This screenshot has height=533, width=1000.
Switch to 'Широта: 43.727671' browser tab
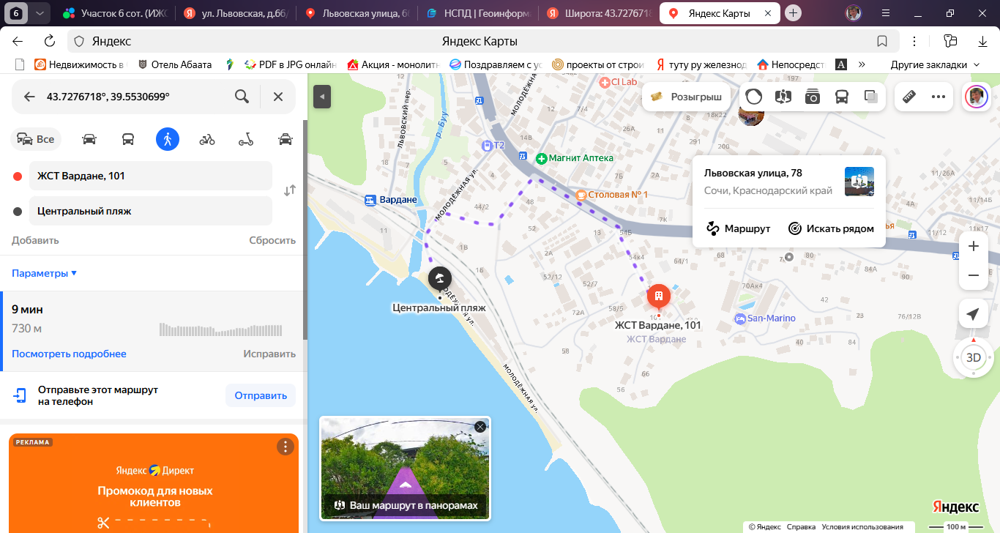pos(597,13)
